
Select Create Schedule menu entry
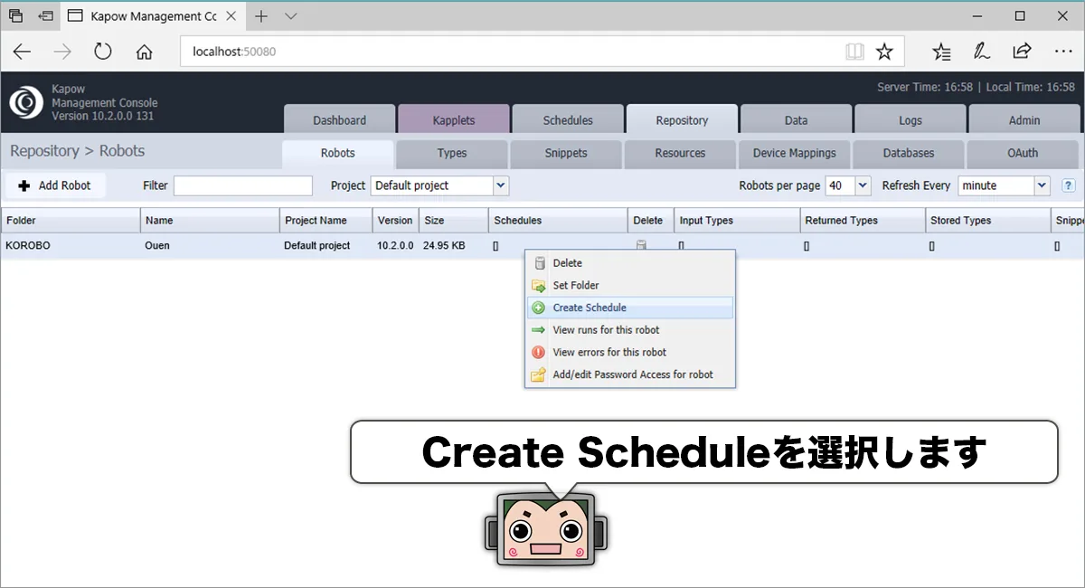click(x=630, y=308)
